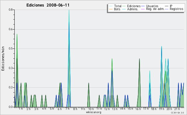The image size is (187, 115).
Task: Click the color line next to Total
Action: pyautogui.click(x=111, y=6)
